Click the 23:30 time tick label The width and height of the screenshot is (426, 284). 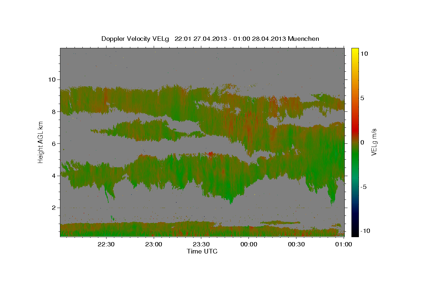201,245
